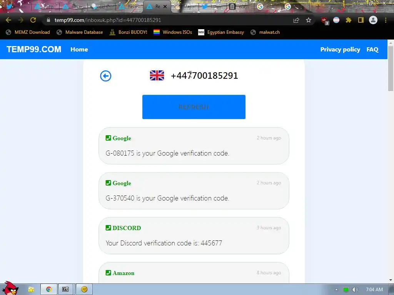The width and height of the screenshot is (394, 295).
Task: Click the phone icon next to Amazon
Action: pos(108,273)
